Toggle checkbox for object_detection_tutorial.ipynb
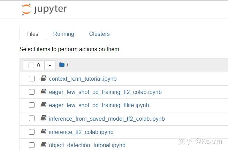The image size is (228, 151). click(32, 145)
